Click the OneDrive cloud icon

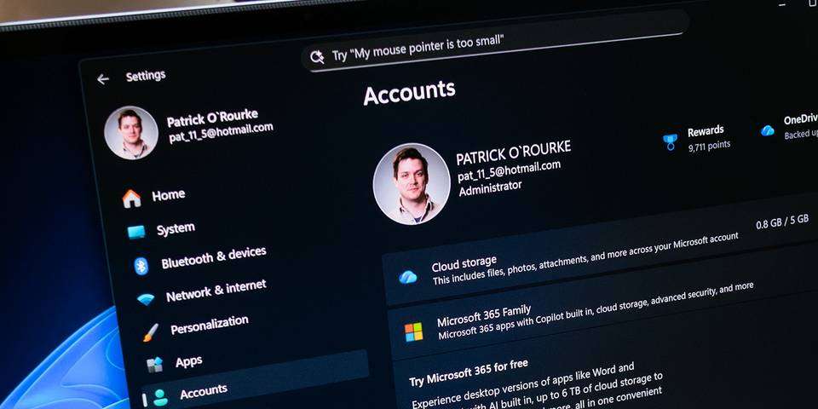[x=768, y=130]
